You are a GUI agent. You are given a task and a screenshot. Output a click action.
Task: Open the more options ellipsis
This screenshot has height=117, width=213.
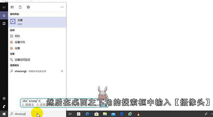[x=62, y=7]
